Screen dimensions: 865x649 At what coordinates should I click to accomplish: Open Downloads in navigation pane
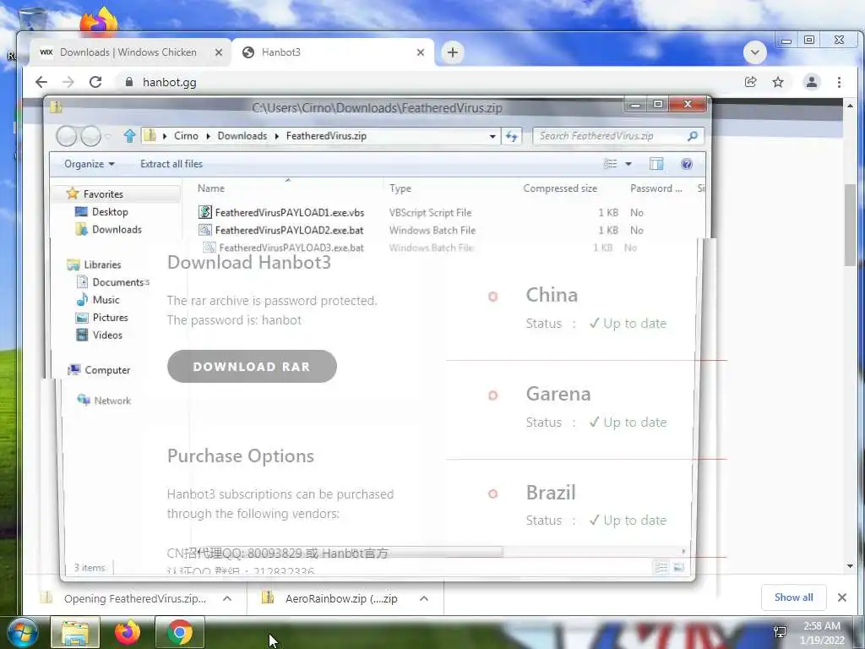pos(117,230)
